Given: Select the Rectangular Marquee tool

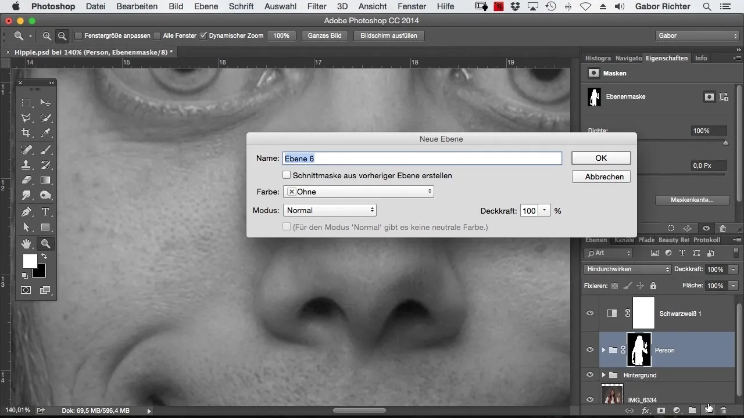Looking at the screenshot, I should tap(26, 103).
